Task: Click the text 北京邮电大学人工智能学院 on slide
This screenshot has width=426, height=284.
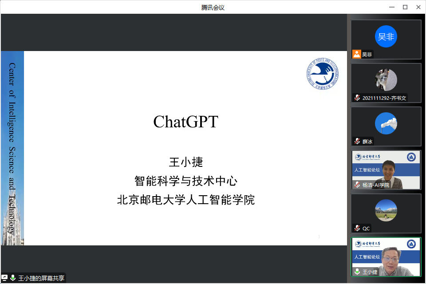Action: [x=186, y=200]
